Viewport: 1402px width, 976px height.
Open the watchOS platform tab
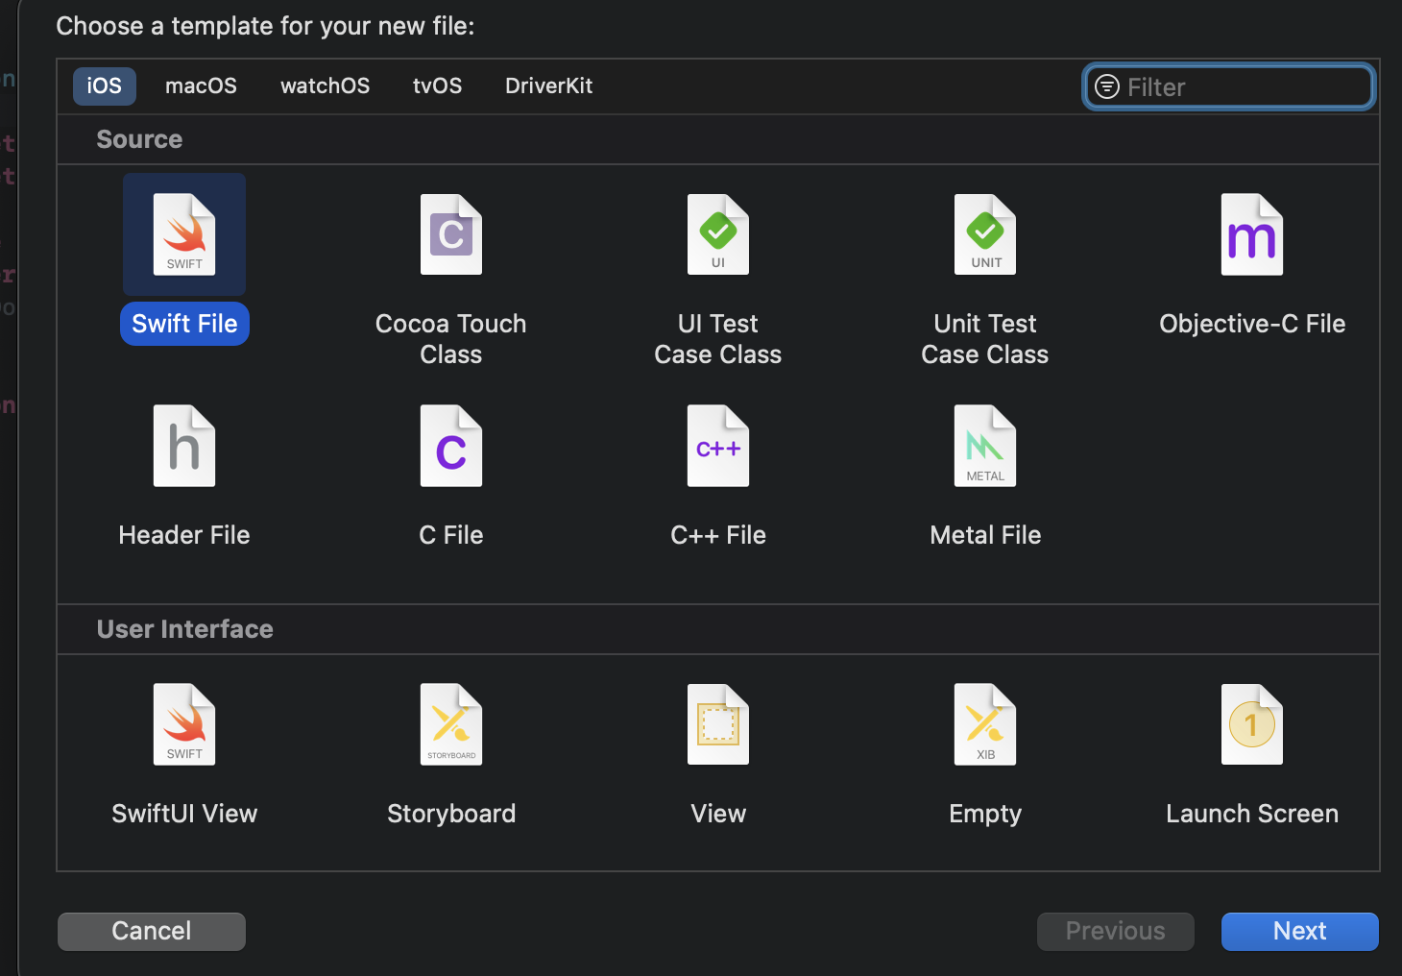[x=325, y=85]
